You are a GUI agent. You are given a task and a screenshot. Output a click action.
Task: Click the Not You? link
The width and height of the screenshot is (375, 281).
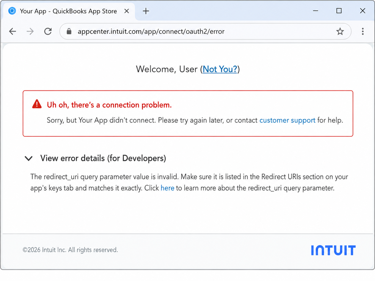pyautogui.click(x=220, y=69)
